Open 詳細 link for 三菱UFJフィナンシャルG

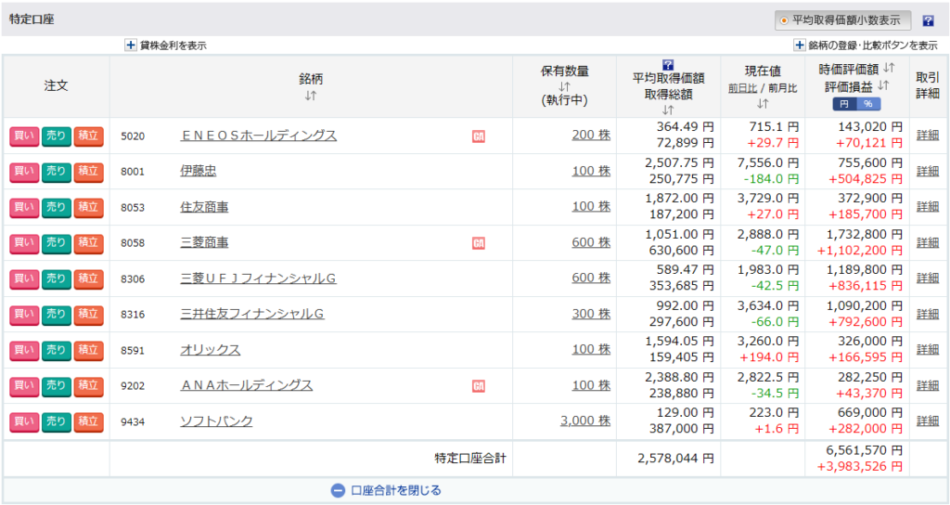pos(928,278)
